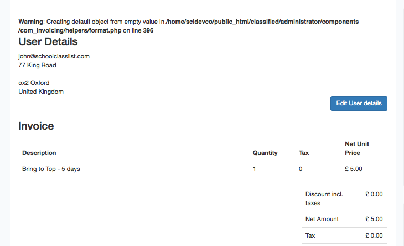Click the Net Unit Price column header
Screen dimensions: 404x246
point(357,148)
